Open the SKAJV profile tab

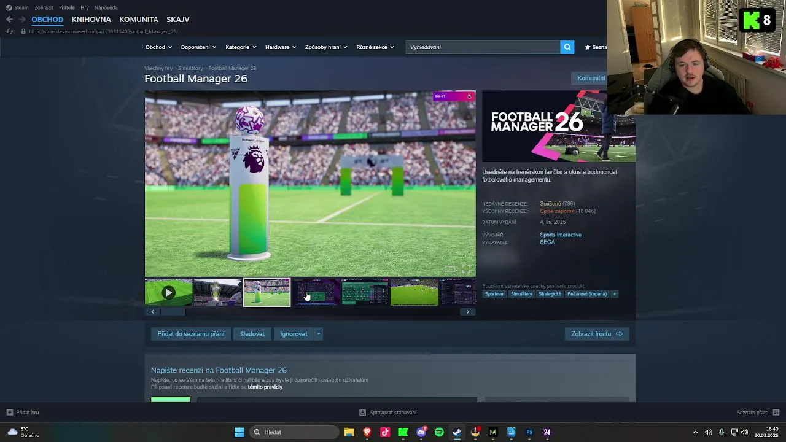pos(178,20)
